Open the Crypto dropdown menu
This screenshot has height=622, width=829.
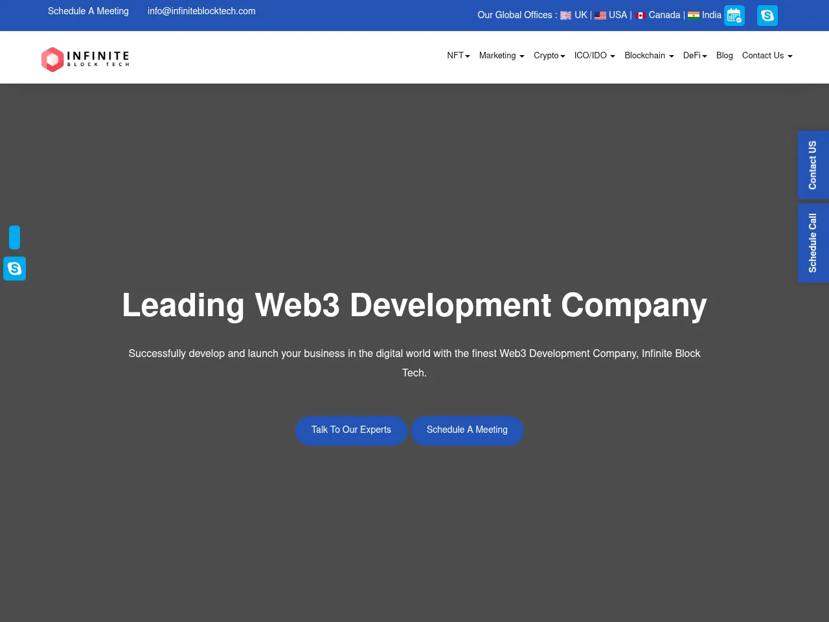point(549,56)
